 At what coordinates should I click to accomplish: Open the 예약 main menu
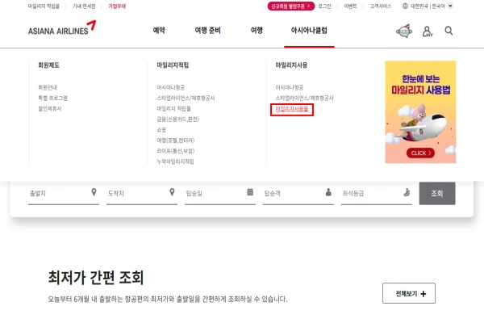(x=159, y=31)
